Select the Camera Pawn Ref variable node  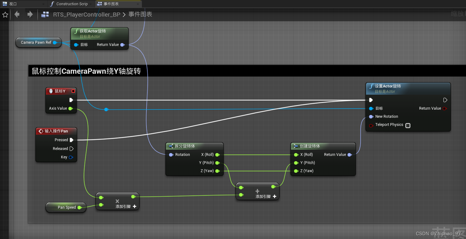(x=36, y=42)
